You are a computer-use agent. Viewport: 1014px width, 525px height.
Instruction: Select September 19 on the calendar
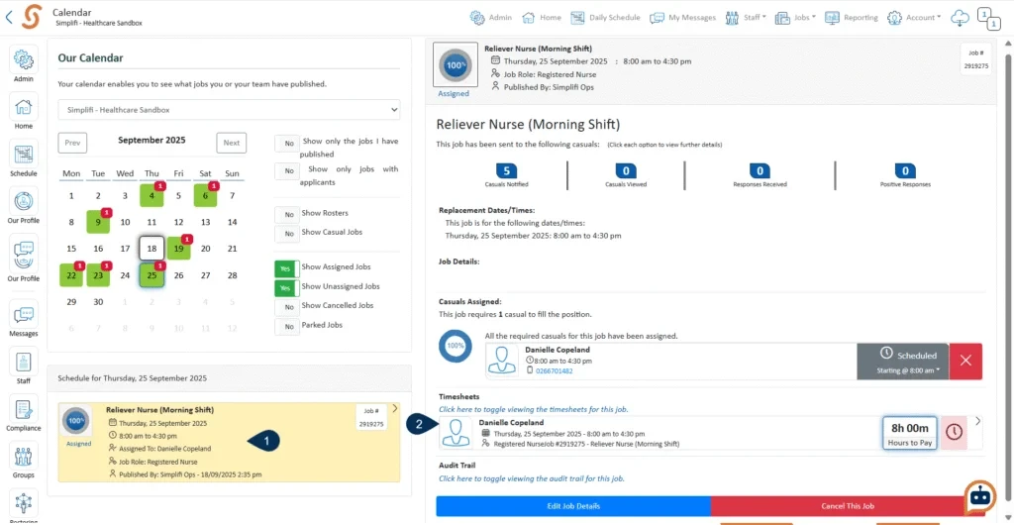point(178,249)
